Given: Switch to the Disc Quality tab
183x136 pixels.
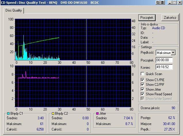Looking at the screenshot, I should click(x=14, y=10).
